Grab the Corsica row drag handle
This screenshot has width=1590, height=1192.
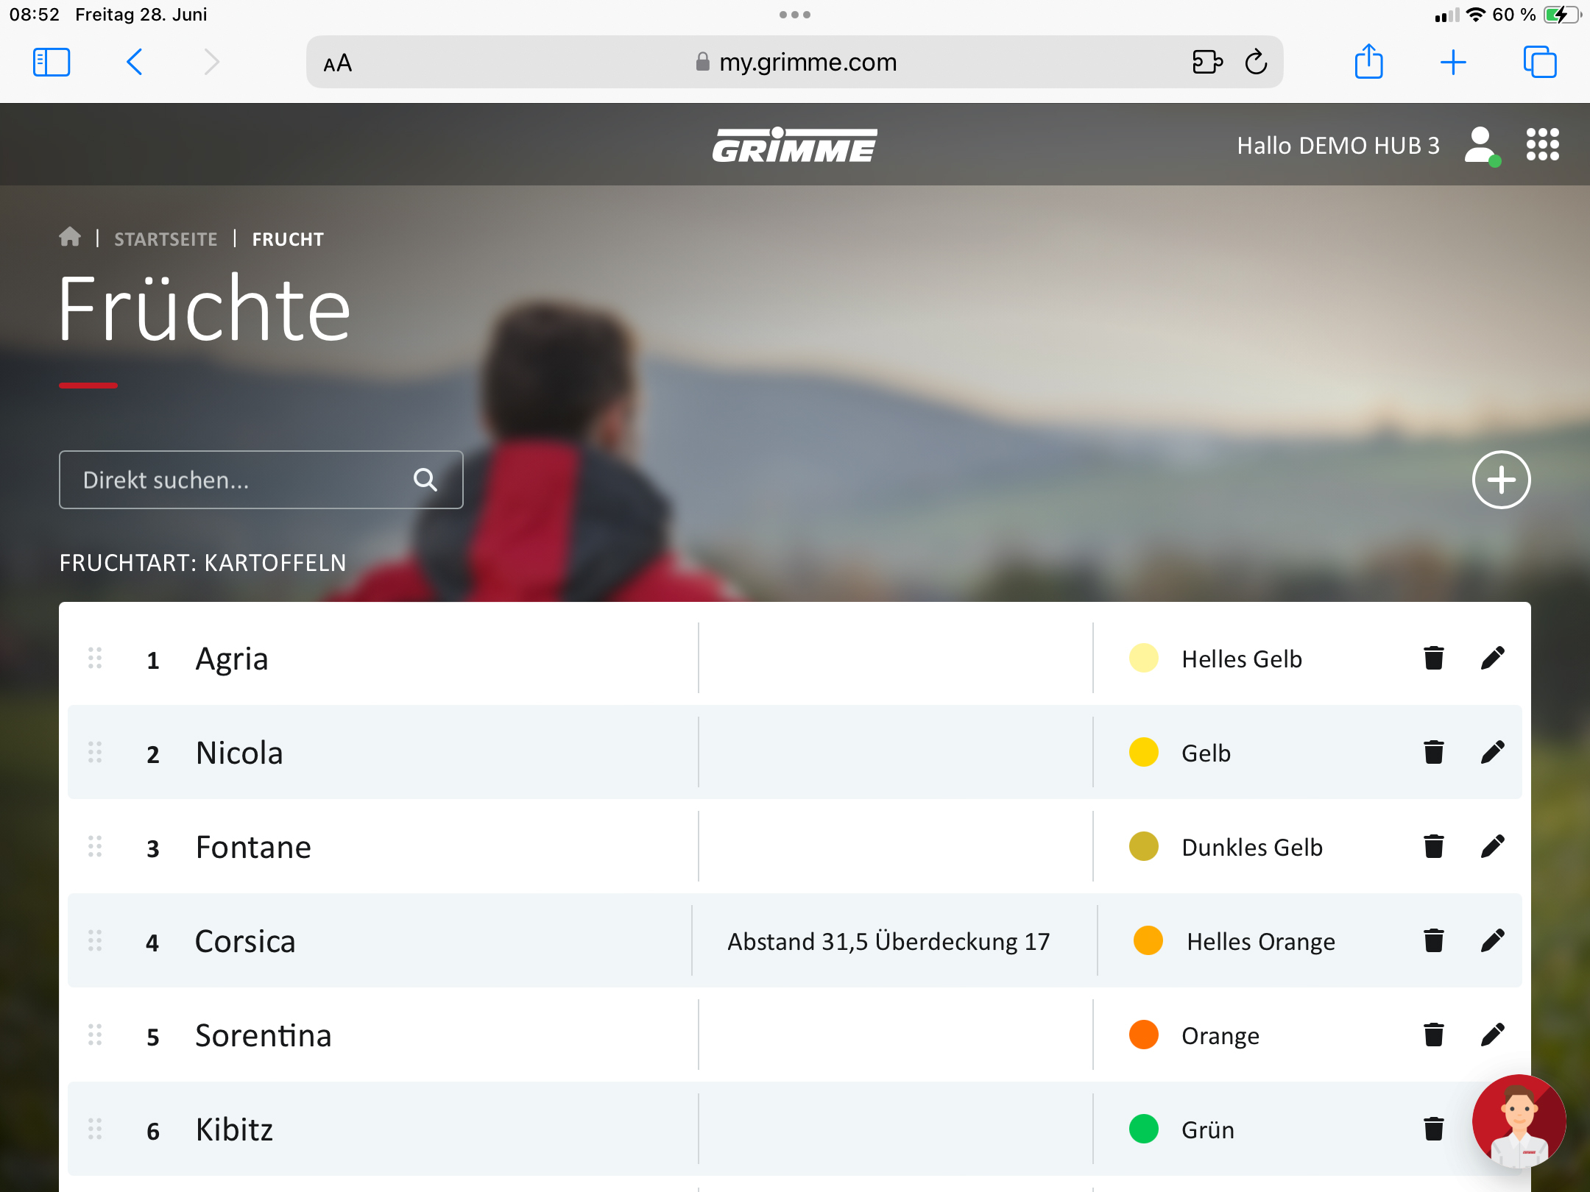click(95, 940)
